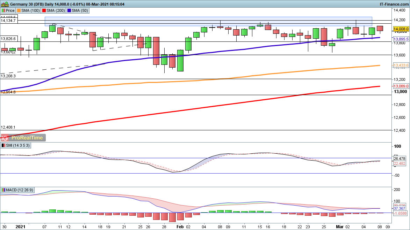The height and width of the screenshot is (230, 410).
Task: Click the 13,089.0 SMA 200 value tag
Action: pyautogui.click(x=401, y=86)
